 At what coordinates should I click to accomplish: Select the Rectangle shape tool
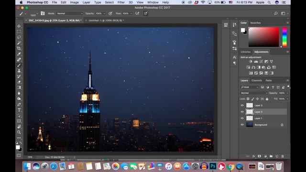tap(19, 121)
